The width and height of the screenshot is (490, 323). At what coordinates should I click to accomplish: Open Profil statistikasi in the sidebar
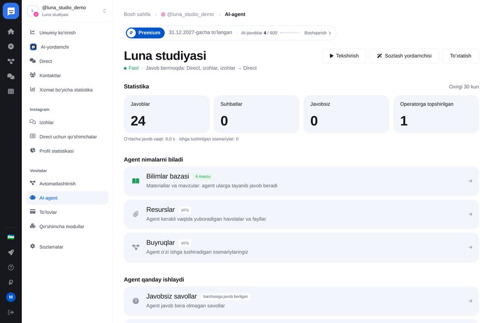67,151
